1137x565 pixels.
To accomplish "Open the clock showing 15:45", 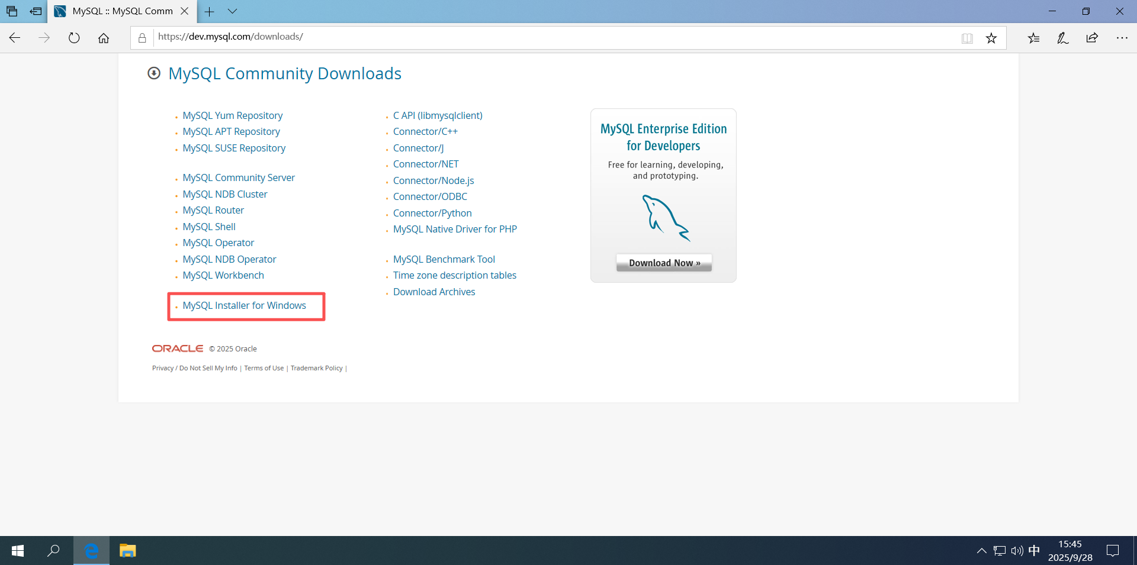I will tap(1070, 551).
